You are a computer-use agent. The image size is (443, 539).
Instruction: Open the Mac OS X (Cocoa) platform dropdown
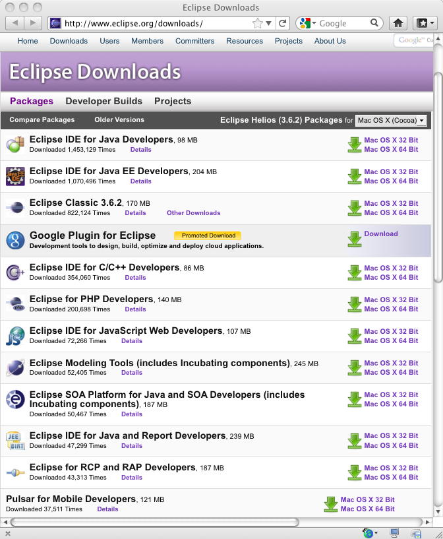click(x=391, y=120)
